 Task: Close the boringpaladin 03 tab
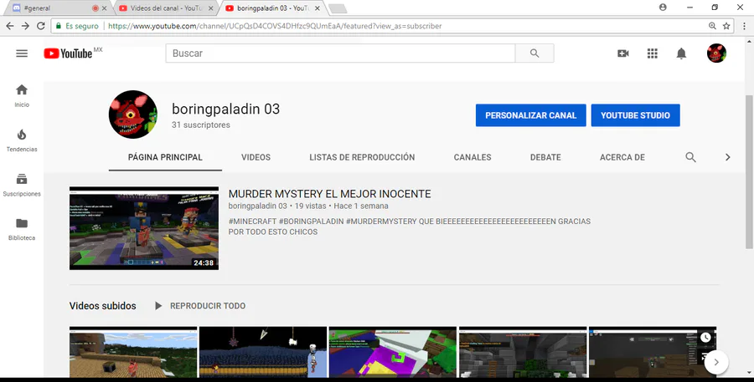(x=318, y=8)
